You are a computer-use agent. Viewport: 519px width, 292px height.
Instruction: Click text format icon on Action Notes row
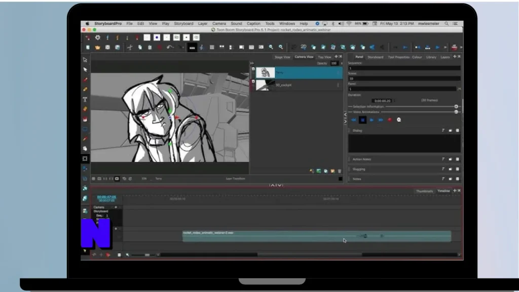(443, 159)
